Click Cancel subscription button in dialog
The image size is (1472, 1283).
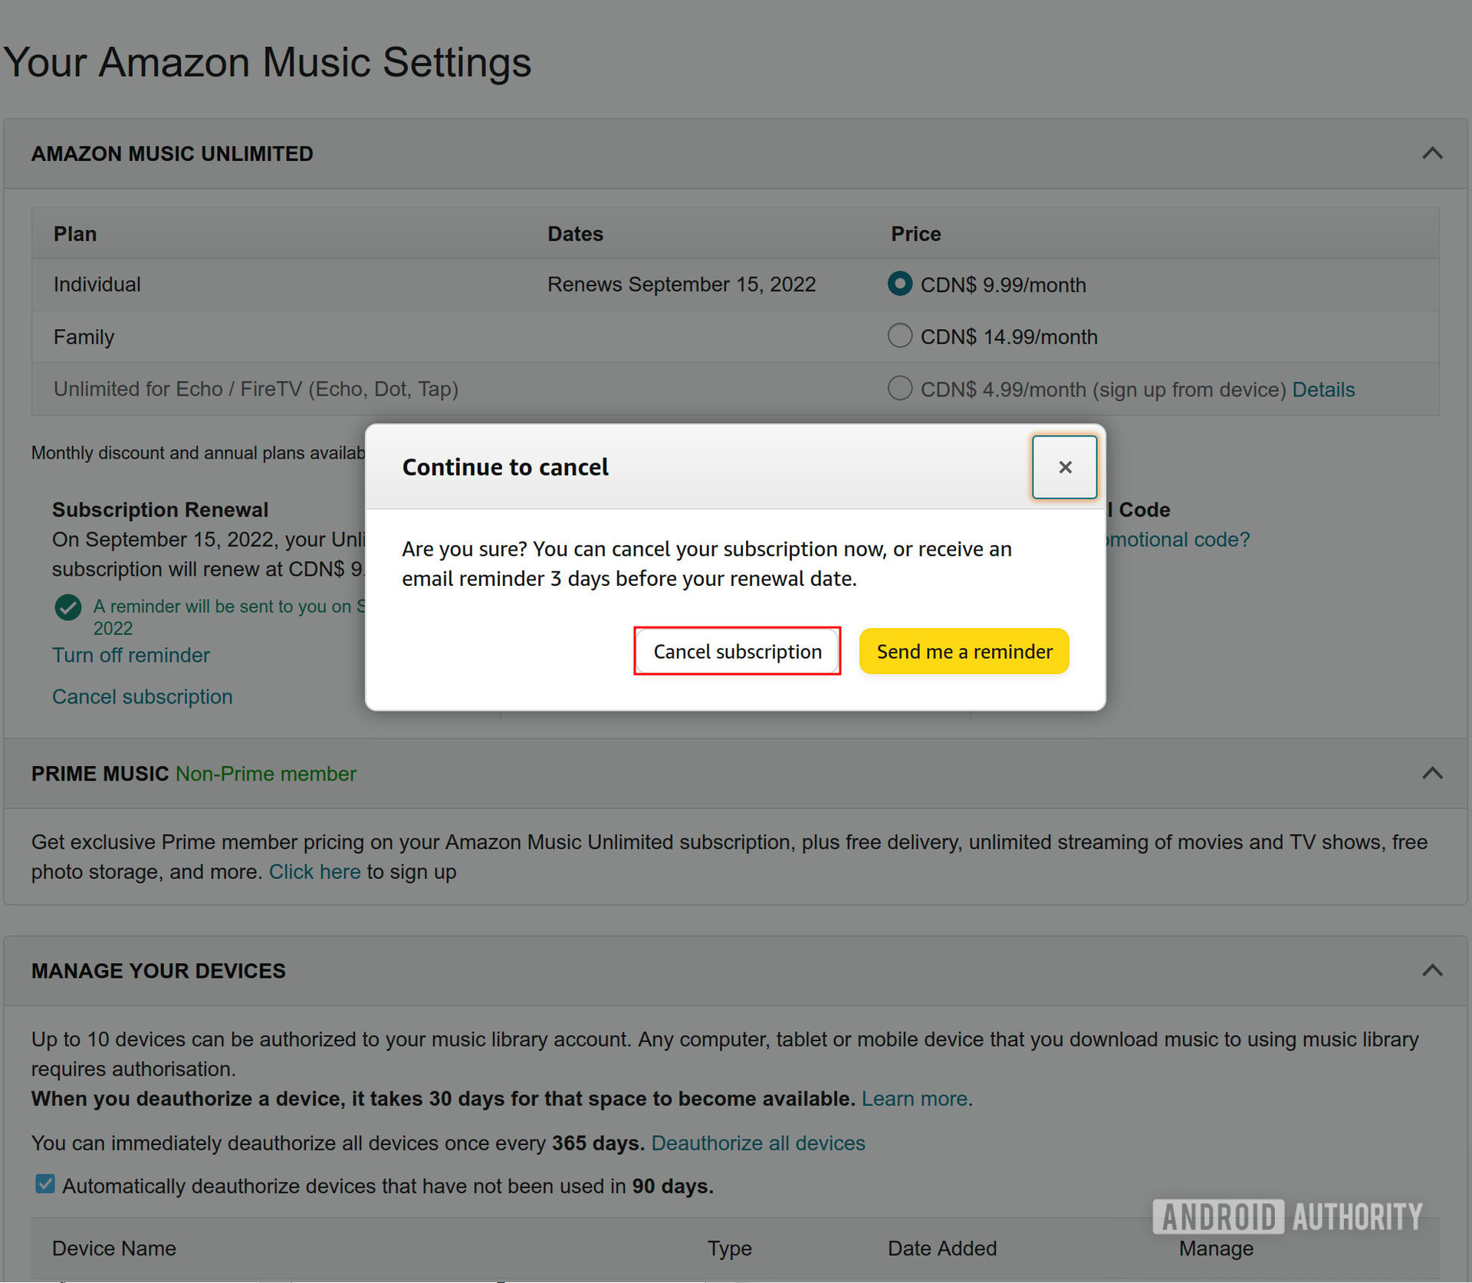[x=737, y=651]
